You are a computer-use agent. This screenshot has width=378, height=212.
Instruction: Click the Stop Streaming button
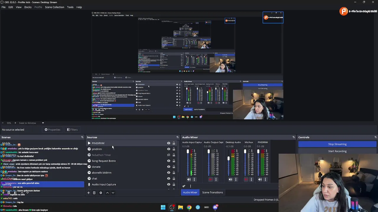[x=337, y=144]
